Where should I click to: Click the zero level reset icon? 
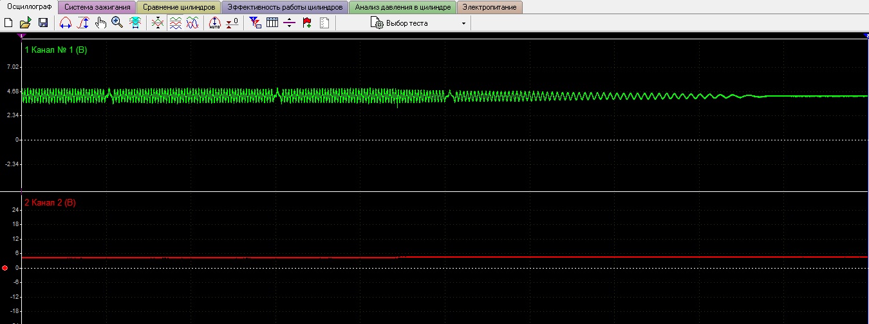(232, 23)
